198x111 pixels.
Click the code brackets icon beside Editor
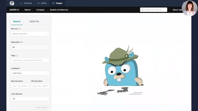tap(38, 3)
